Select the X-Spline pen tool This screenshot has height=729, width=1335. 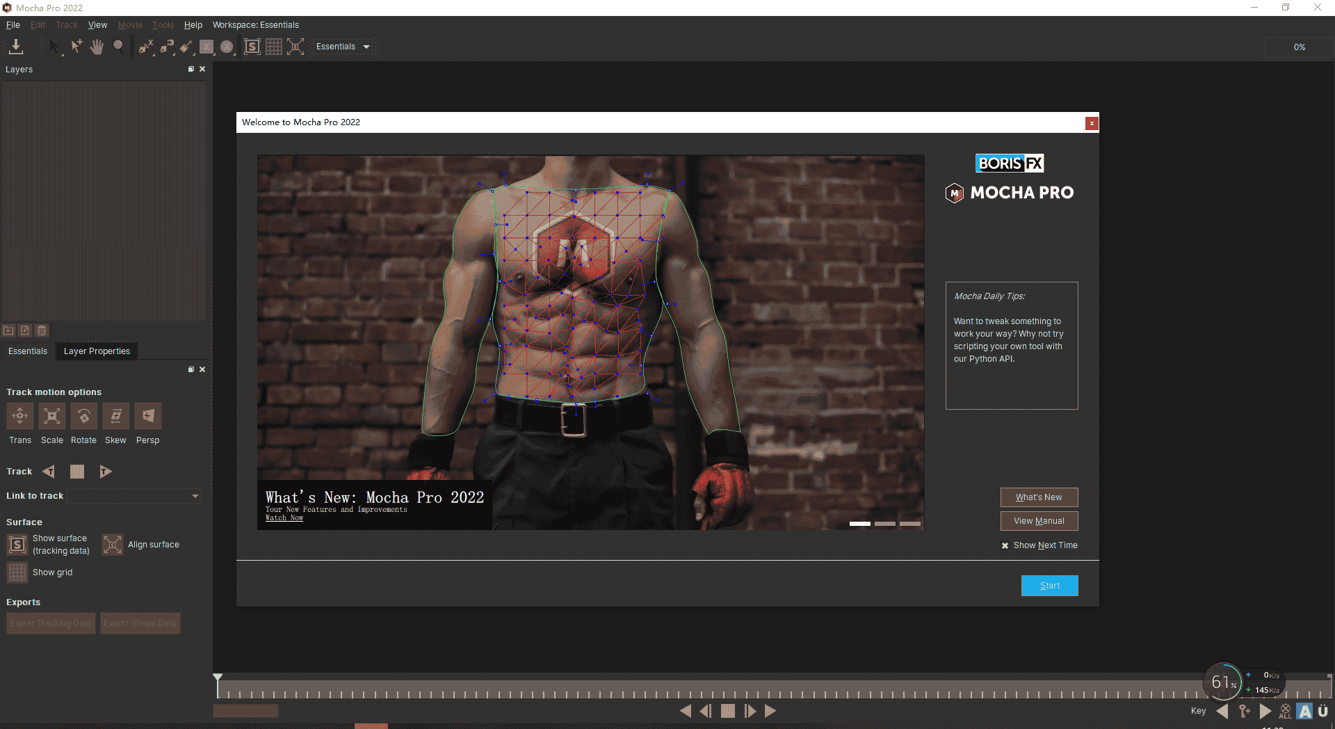(145, 47)
